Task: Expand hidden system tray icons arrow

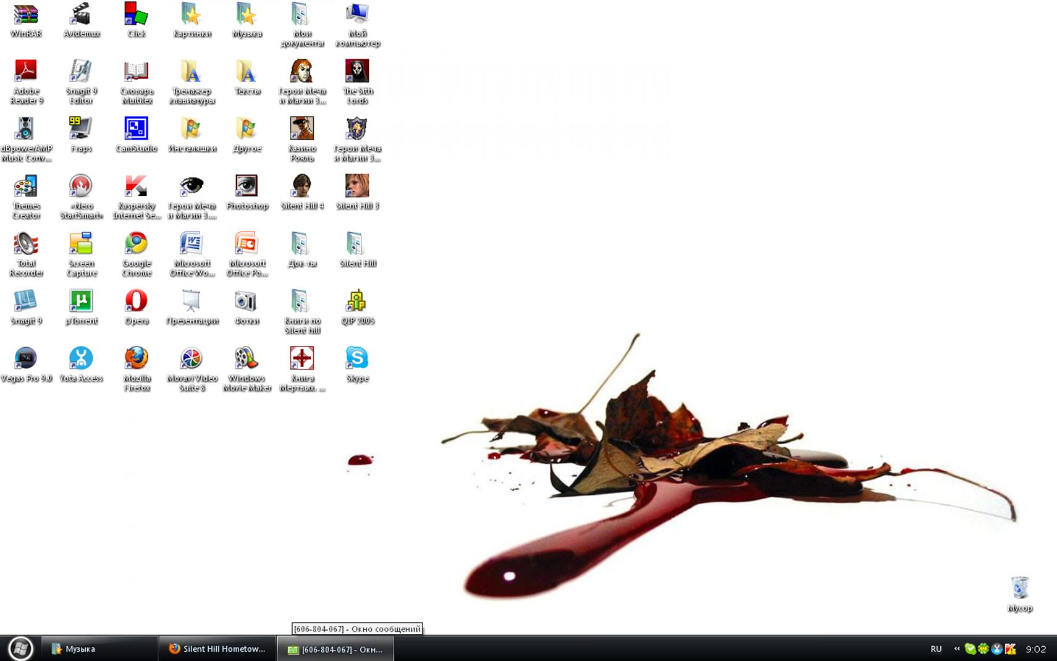Action: [956, 649]
